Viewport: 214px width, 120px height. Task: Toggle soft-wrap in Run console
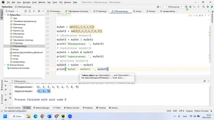pos(10,94)
